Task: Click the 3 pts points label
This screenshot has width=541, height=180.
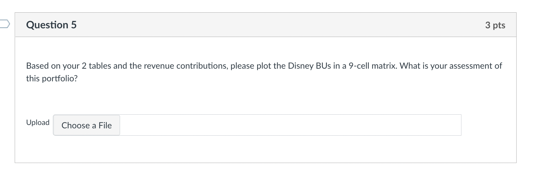Action: 495,25
